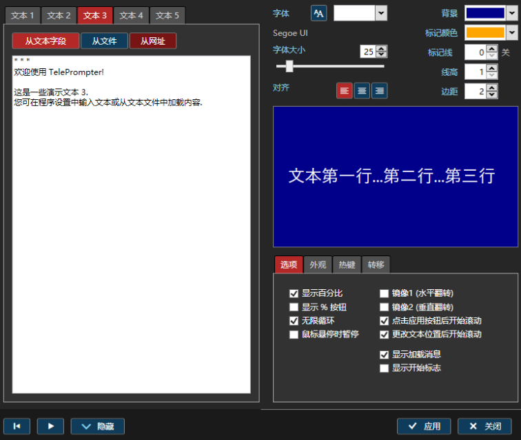521x440 pixels.
Task: Enable 显示 % 按钮 checkbox
Action: pos(294,307)
